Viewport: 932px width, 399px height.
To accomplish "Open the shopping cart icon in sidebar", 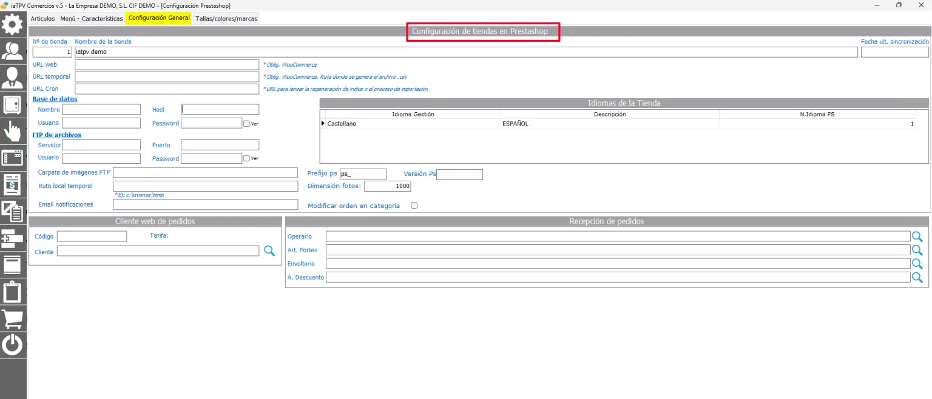I will point(13,318).
